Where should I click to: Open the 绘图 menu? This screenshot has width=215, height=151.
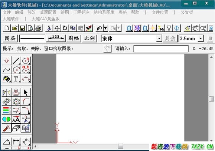[65, 12]
